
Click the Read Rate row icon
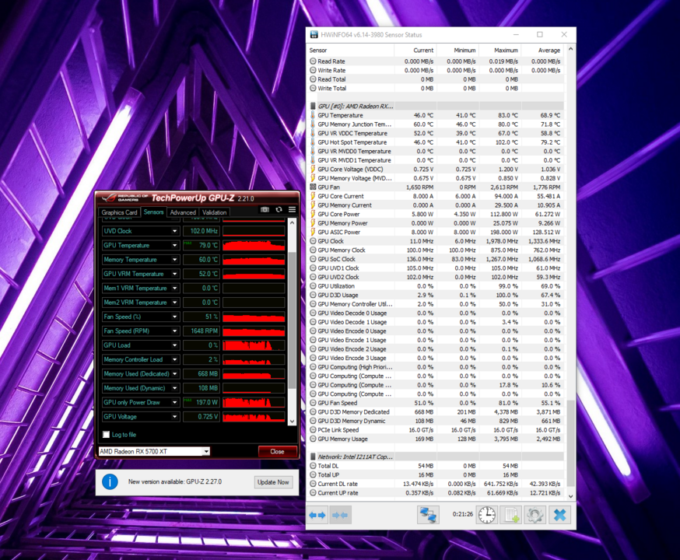point(313,61)
